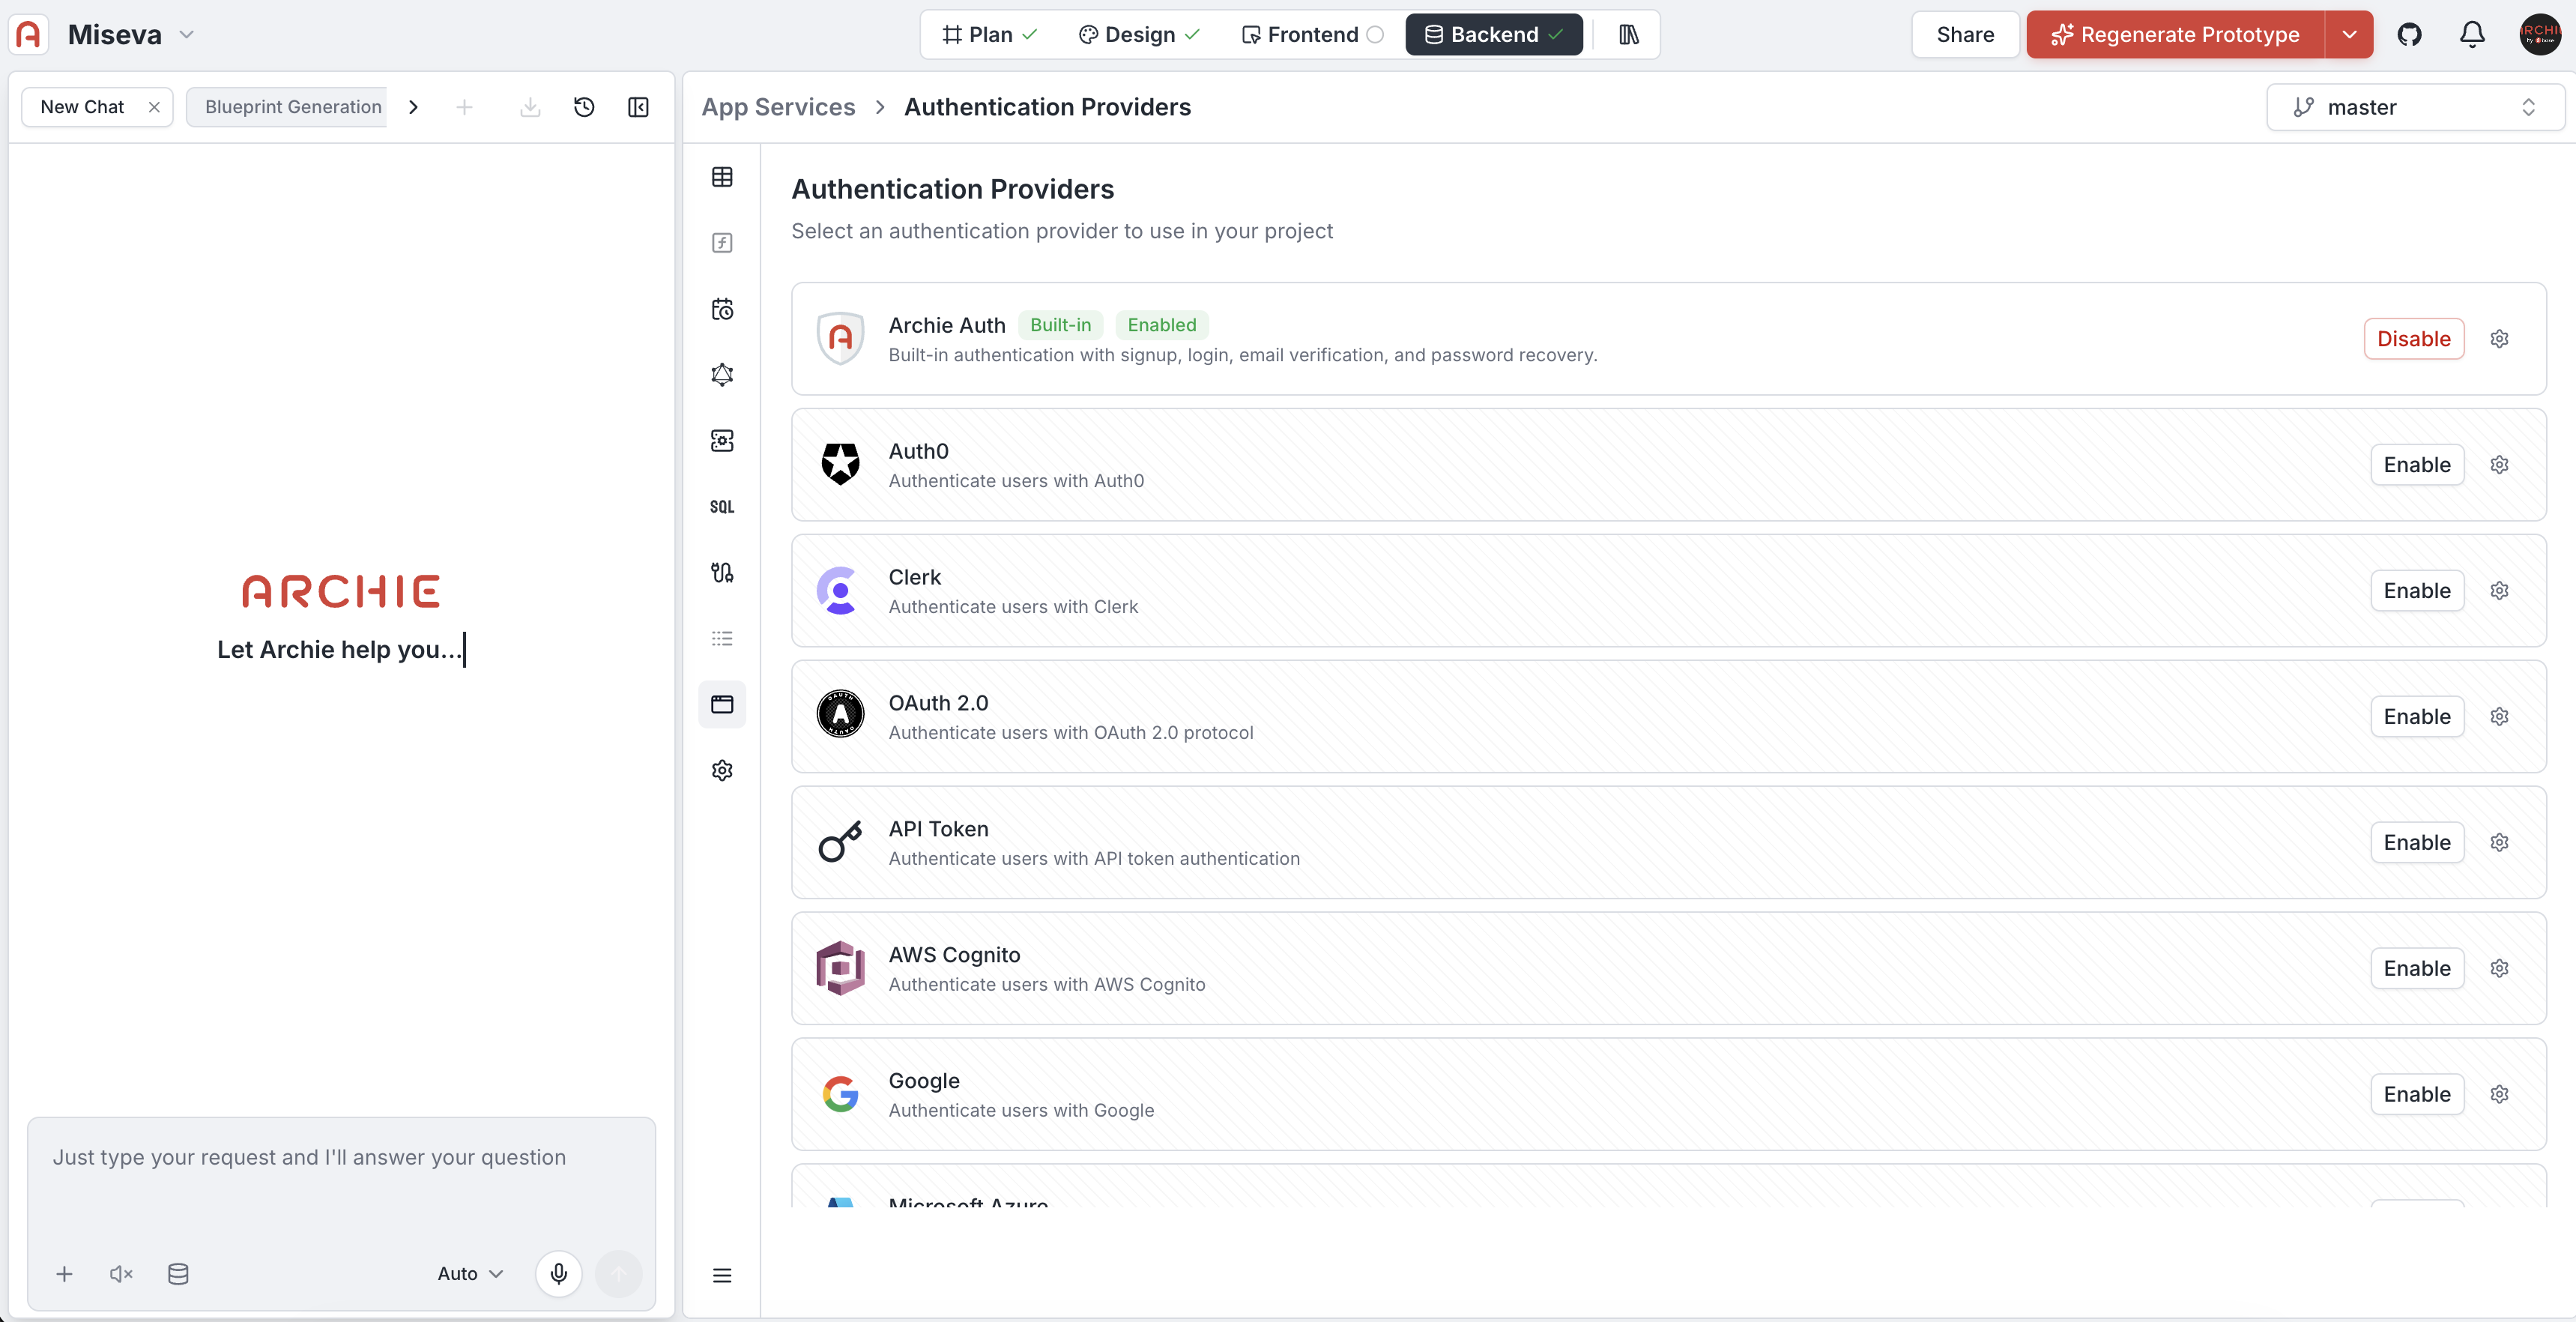Click the Clerk provider logo

(x=840, y=591)
